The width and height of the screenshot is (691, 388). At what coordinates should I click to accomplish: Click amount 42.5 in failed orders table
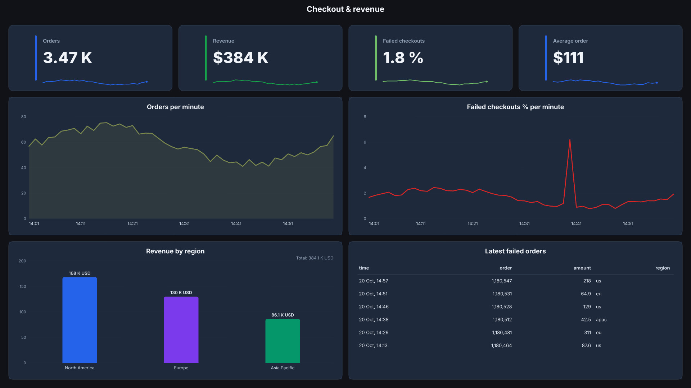(x=586, y=320)
